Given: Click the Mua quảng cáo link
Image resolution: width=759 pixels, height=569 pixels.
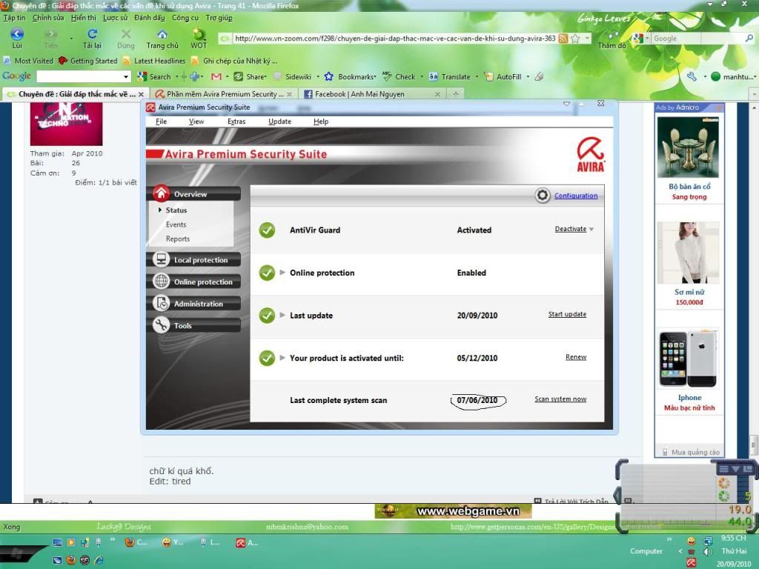Looking at the screenshot, I should (695, 452).
